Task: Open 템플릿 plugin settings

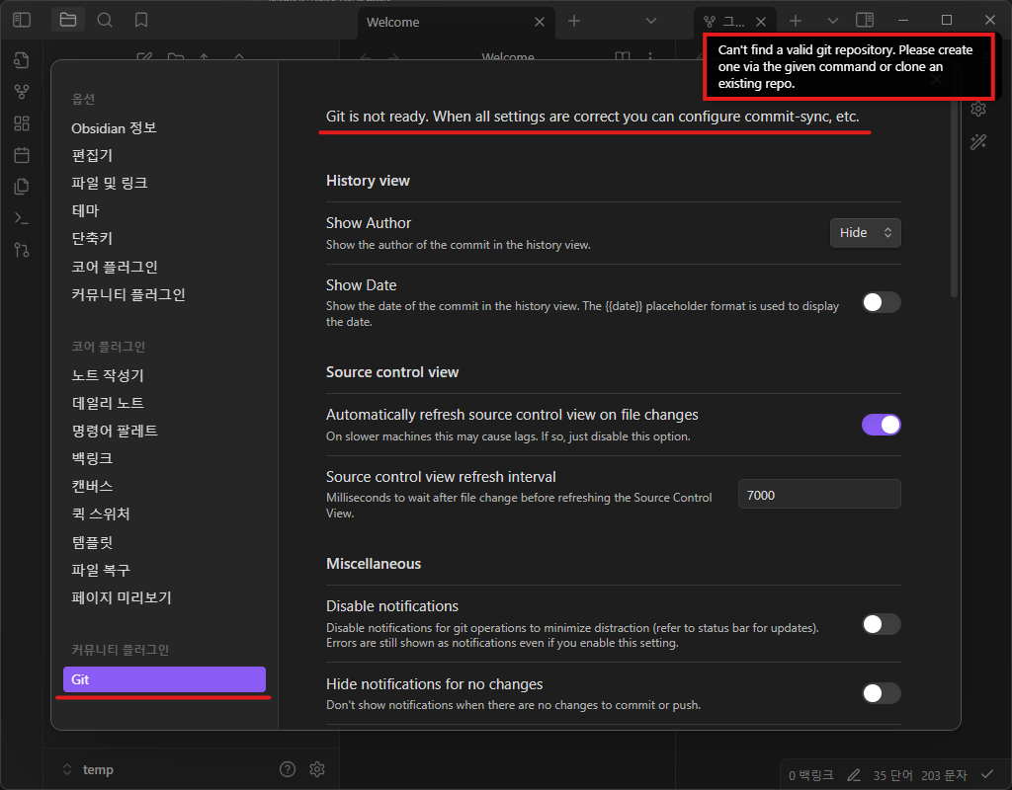Action: coord(164,542)
